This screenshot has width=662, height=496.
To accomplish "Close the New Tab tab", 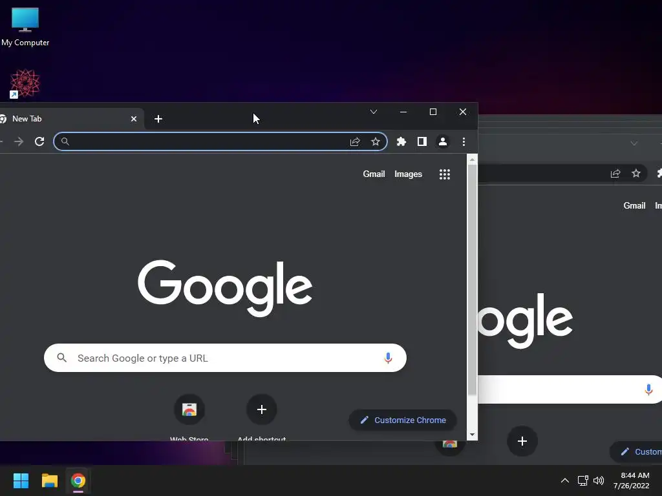I will (134, 119).
